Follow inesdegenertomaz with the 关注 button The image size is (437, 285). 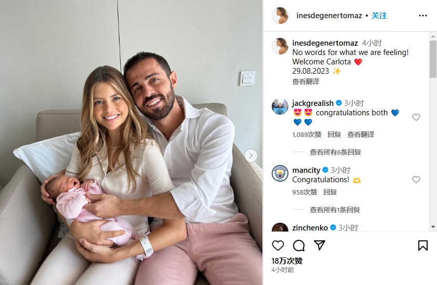379,16
